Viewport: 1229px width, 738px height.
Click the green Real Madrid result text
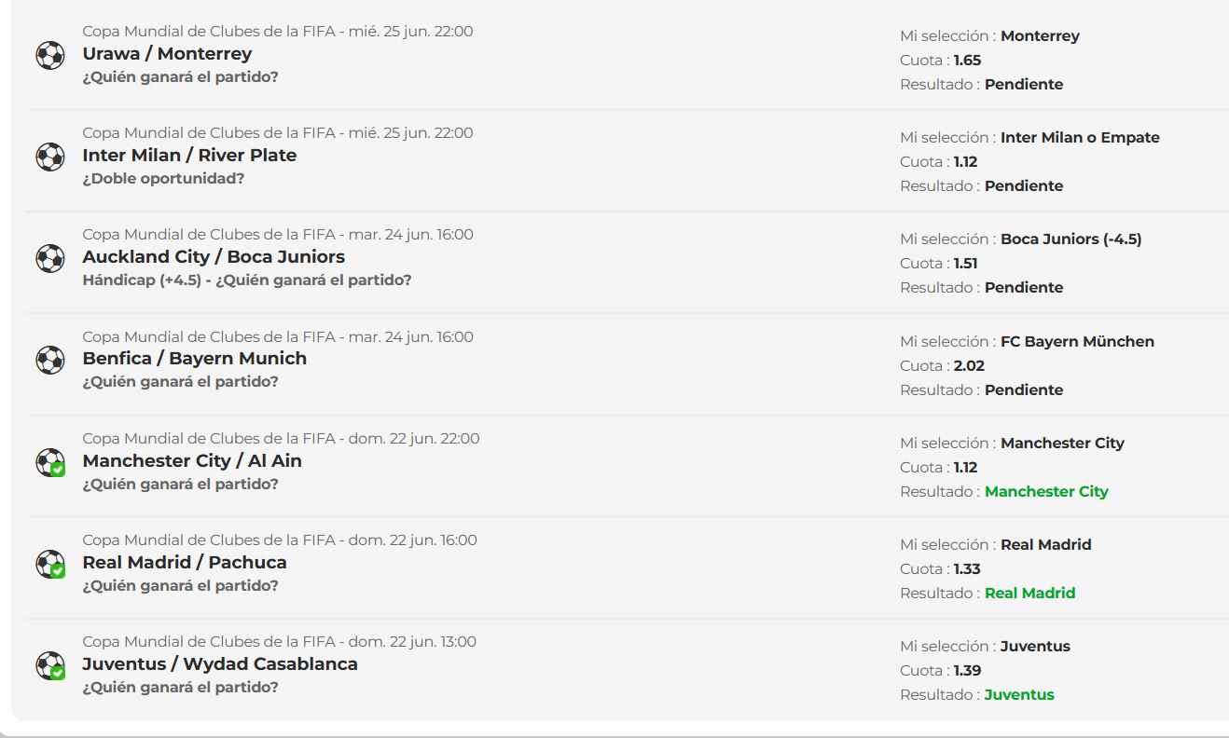(x=1029, y=593)
